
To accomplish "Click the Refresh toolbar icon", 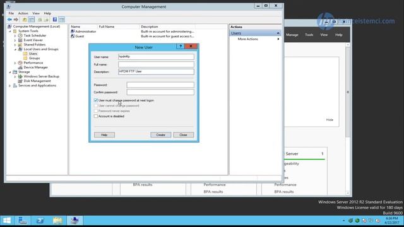I will point(40,20).
